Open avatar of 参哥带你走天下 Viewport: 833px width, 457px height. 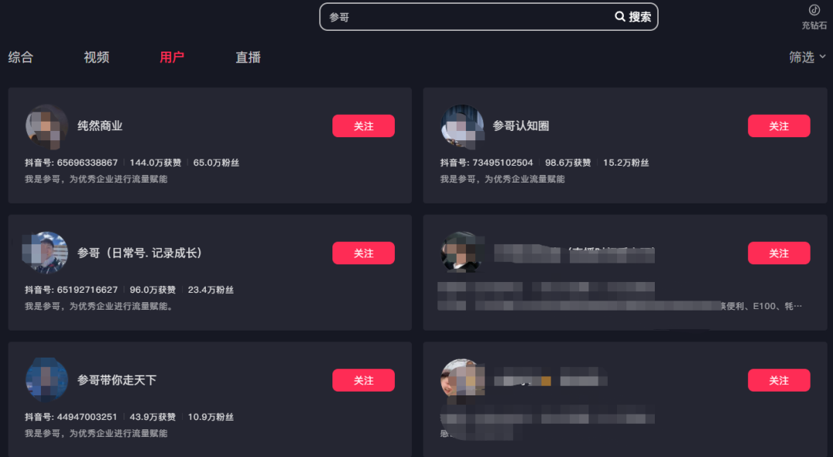(47, 380)
